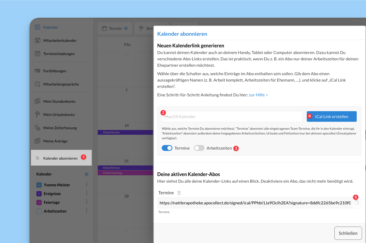Open Mein Urlaubskonto in sidebar
366x243 pixels.
click(x=59, y=115)
